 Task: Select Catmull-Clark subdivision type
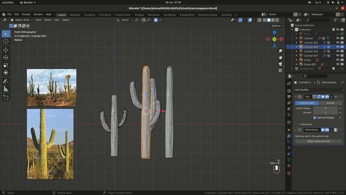pos(307,103)
